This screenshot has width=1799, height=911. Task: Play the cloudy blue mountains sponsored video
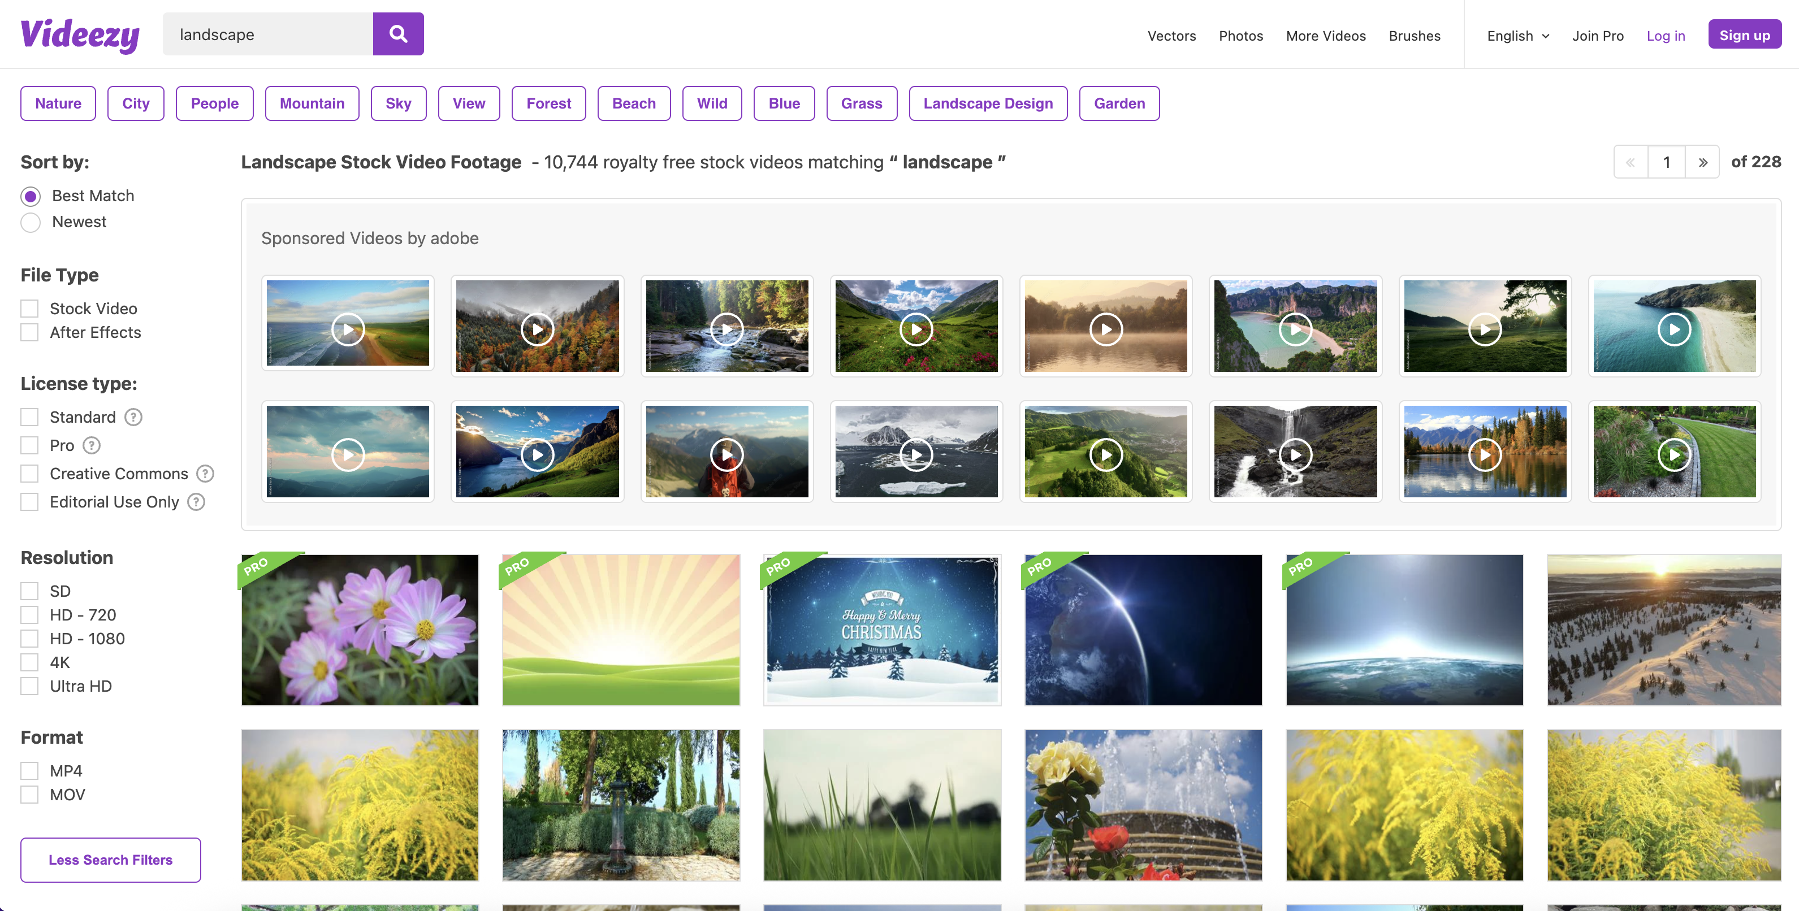coord(348,451)
